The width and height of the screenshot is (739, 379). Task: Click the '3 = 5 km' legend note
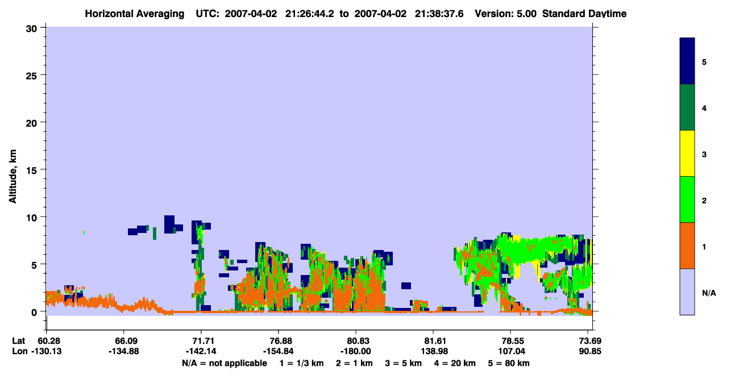[x=403, y=363]
